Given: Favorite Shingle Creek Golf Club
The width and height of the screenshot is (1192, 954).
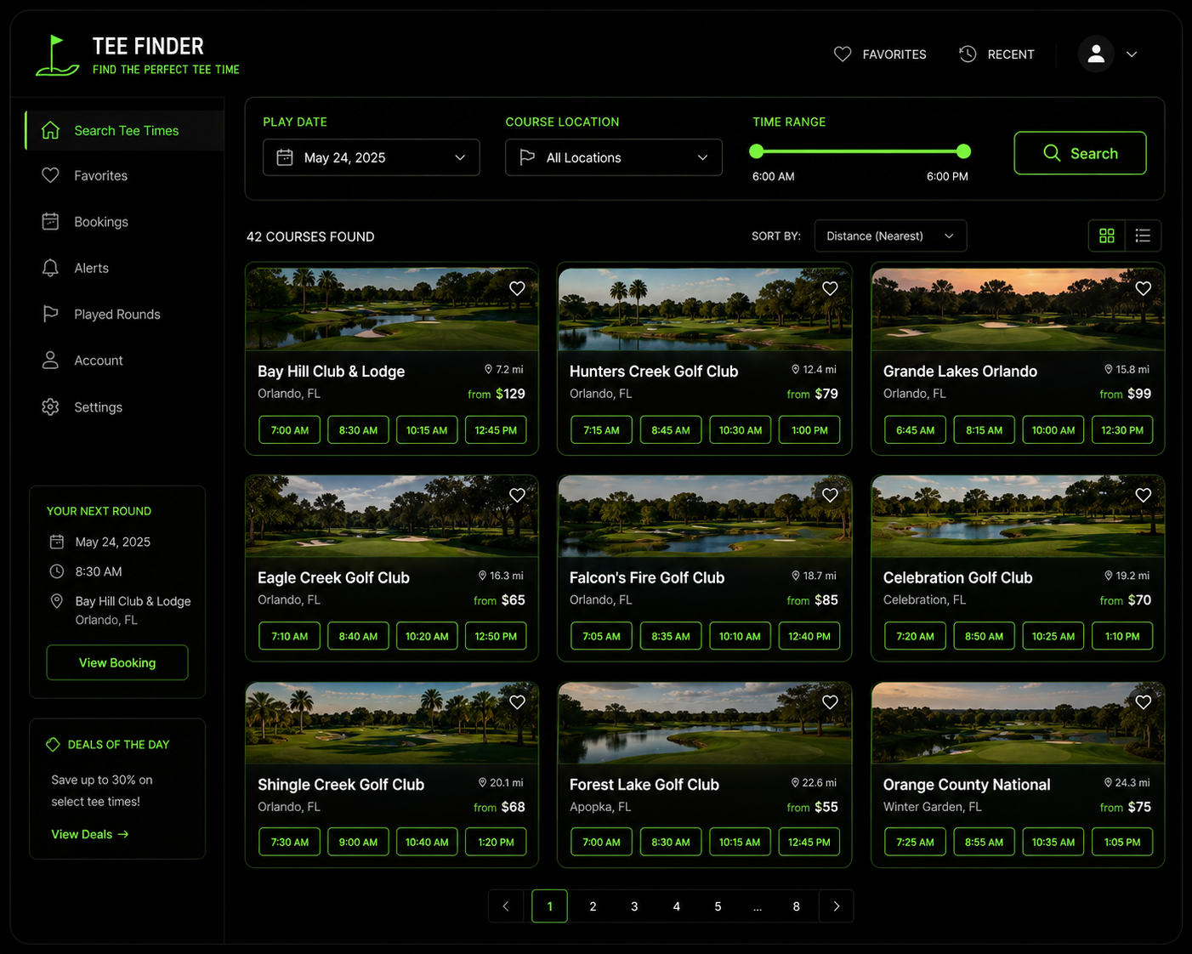Looking at the screenshot, I should 517,701.
